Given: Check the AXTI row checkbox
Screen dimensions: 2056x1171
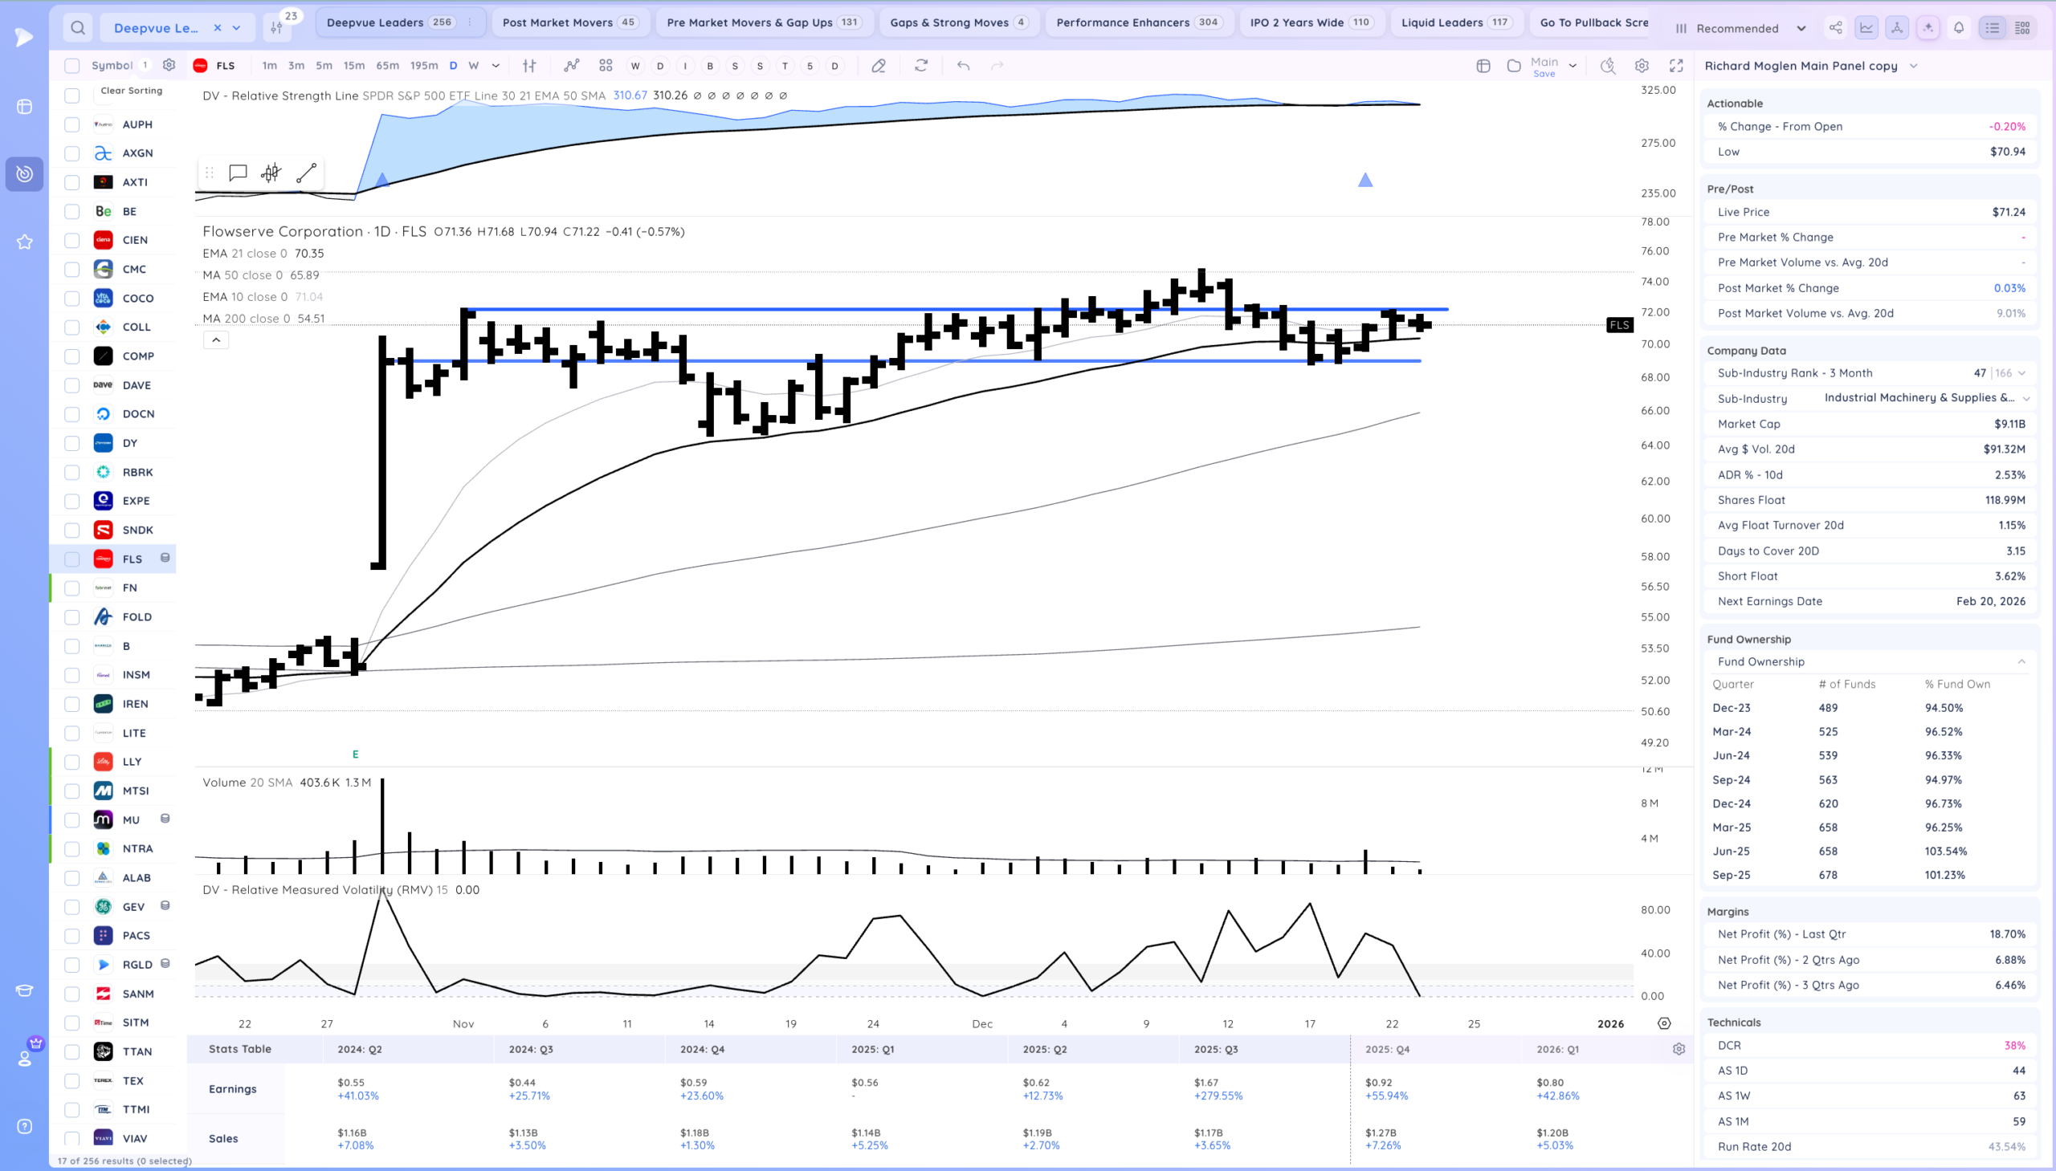Looking at the screenshot, I should pos(72,182).
